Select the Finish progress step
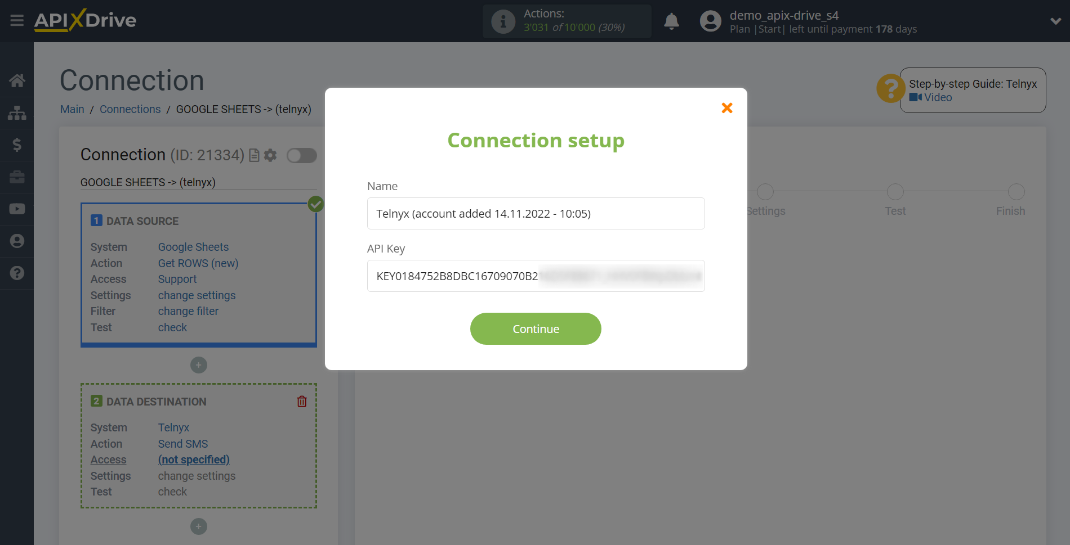 point(1016,192)
